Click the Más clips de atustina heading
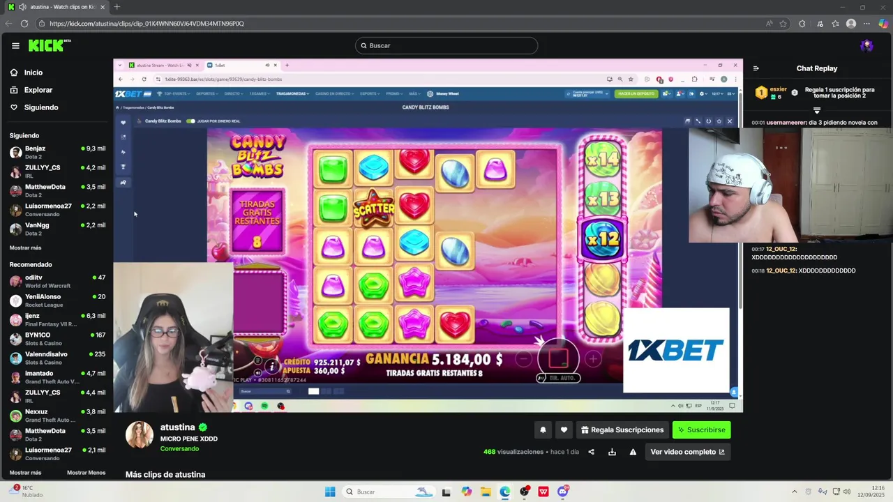The height and width of the screenshot is (502, 893). point(165,475)
